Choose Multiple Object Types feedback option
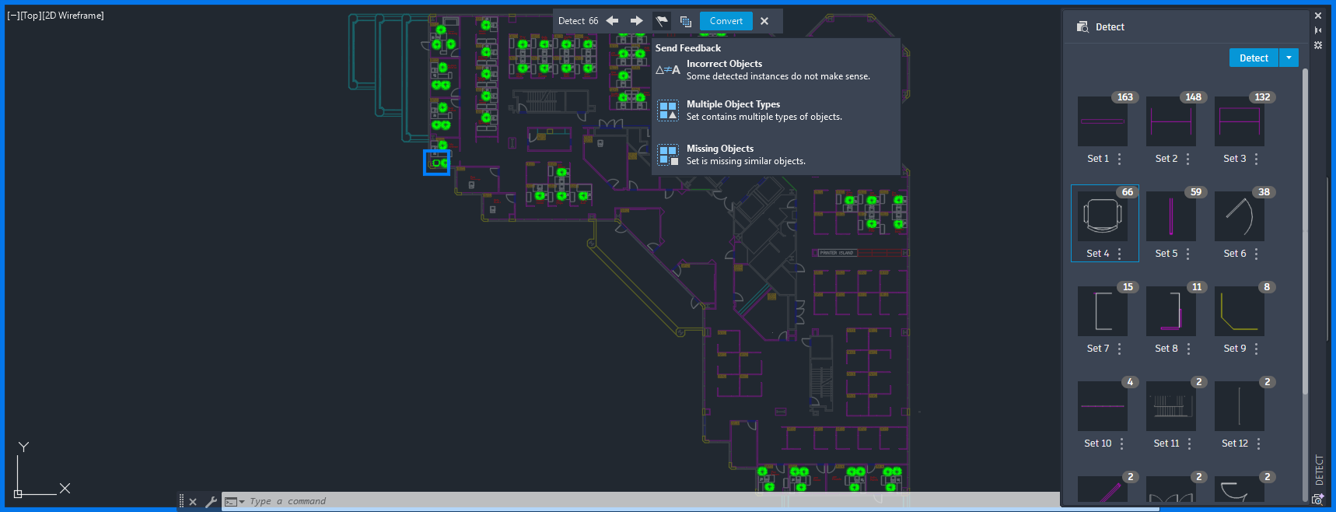The image size is (1336, 512). pyautogui.click(x=775, y=110)
